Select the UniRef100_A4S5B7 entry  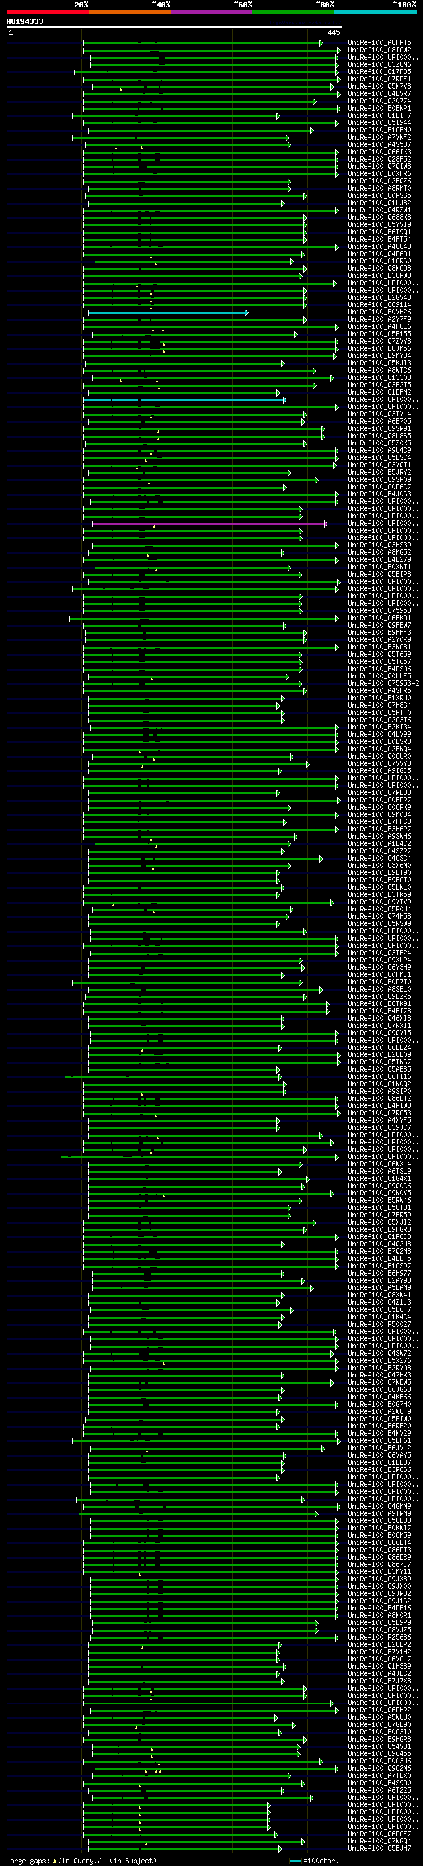click(x=379, y=144)
